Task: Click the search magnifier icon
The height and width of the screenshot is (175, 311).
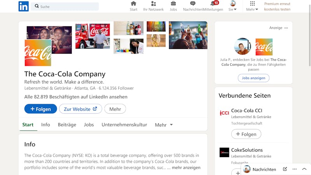Action: pos(37,6)
